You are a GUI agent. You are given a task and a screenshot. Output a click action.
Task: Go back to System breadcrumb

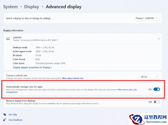point(10,7)
